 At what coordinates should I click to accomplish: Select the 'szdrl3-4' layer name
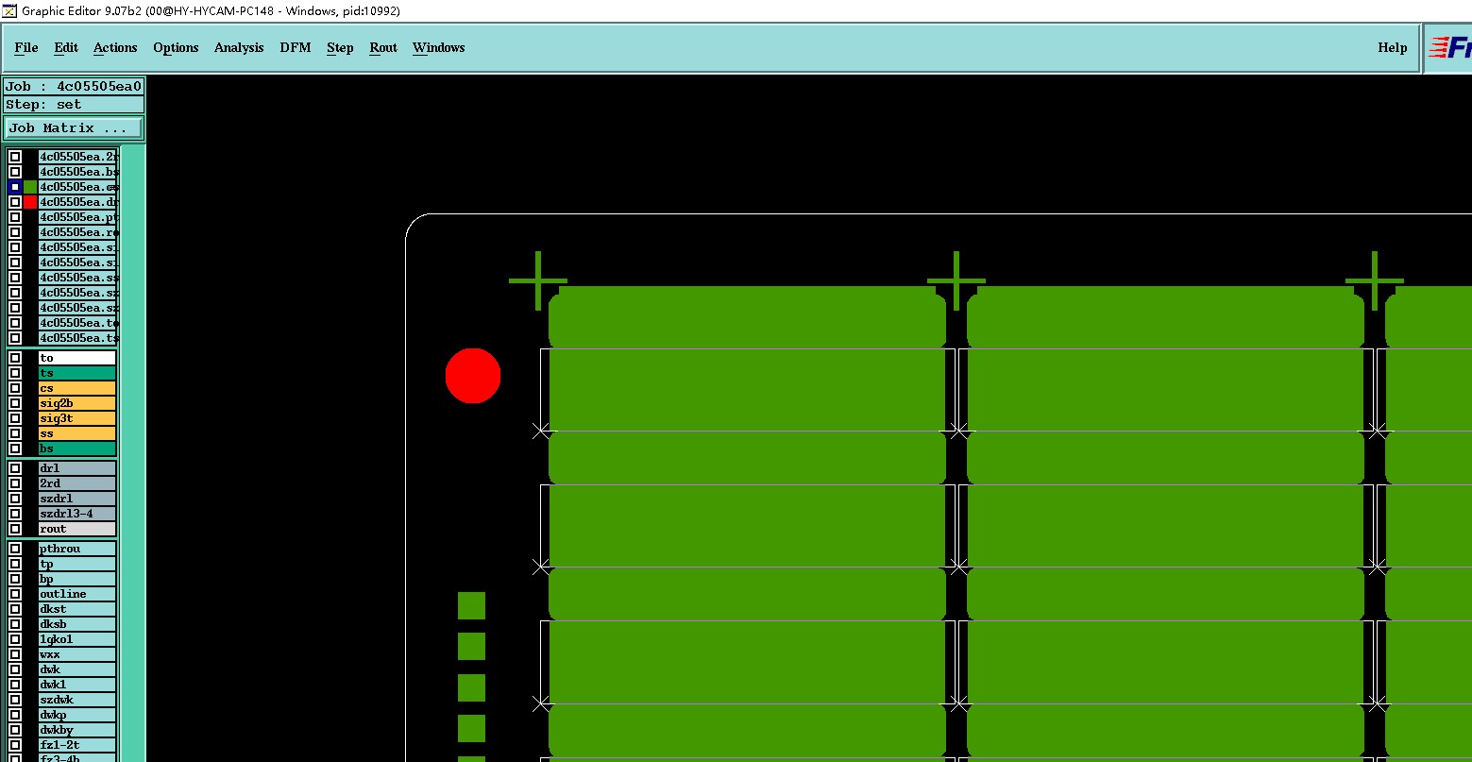pyautogui.click(x=77, y=514)
